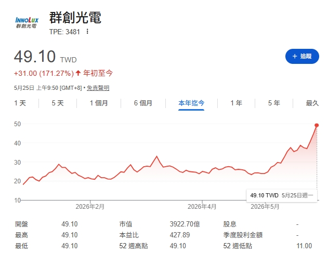Image resolution: width=328 pixels, height=268 pixels.
Task: Click the 49.10 TWD chart tooltip
Action: (282, 195)
